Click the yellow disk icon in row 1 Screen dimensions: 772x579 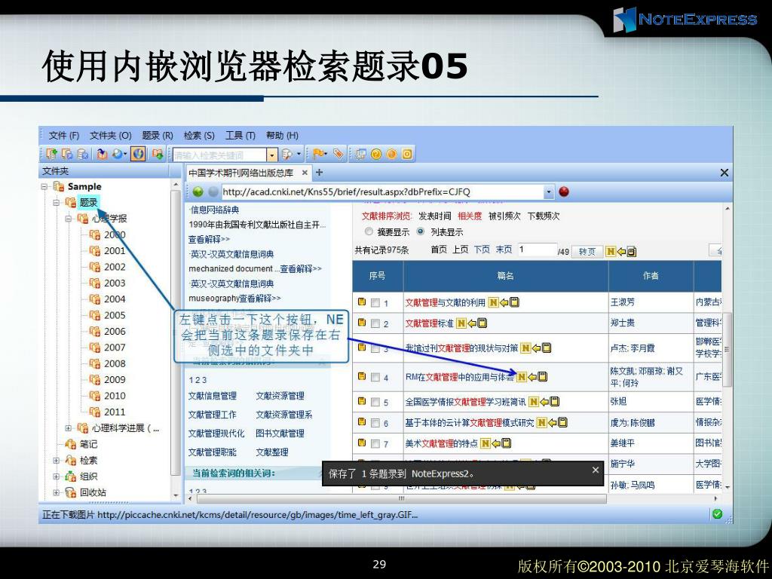pyautogui.click(x=362, y=302)
